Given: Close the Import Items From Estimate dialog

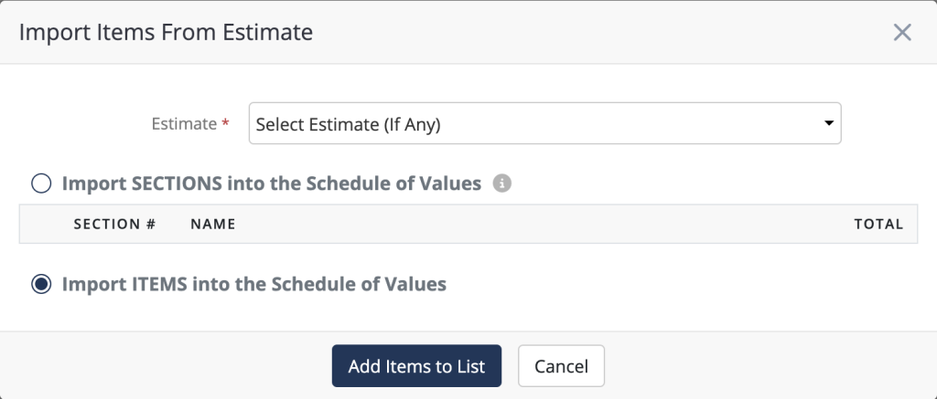Looking at the screenshot, I should click(x=901, y=32).
